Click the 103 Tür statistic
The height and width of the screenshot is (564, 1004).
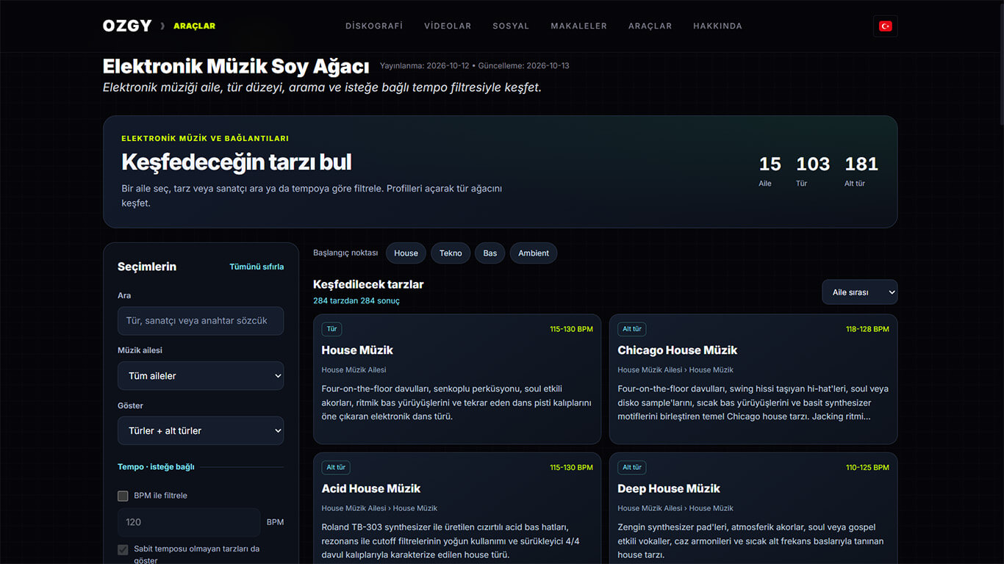click(x=812, y=171)
